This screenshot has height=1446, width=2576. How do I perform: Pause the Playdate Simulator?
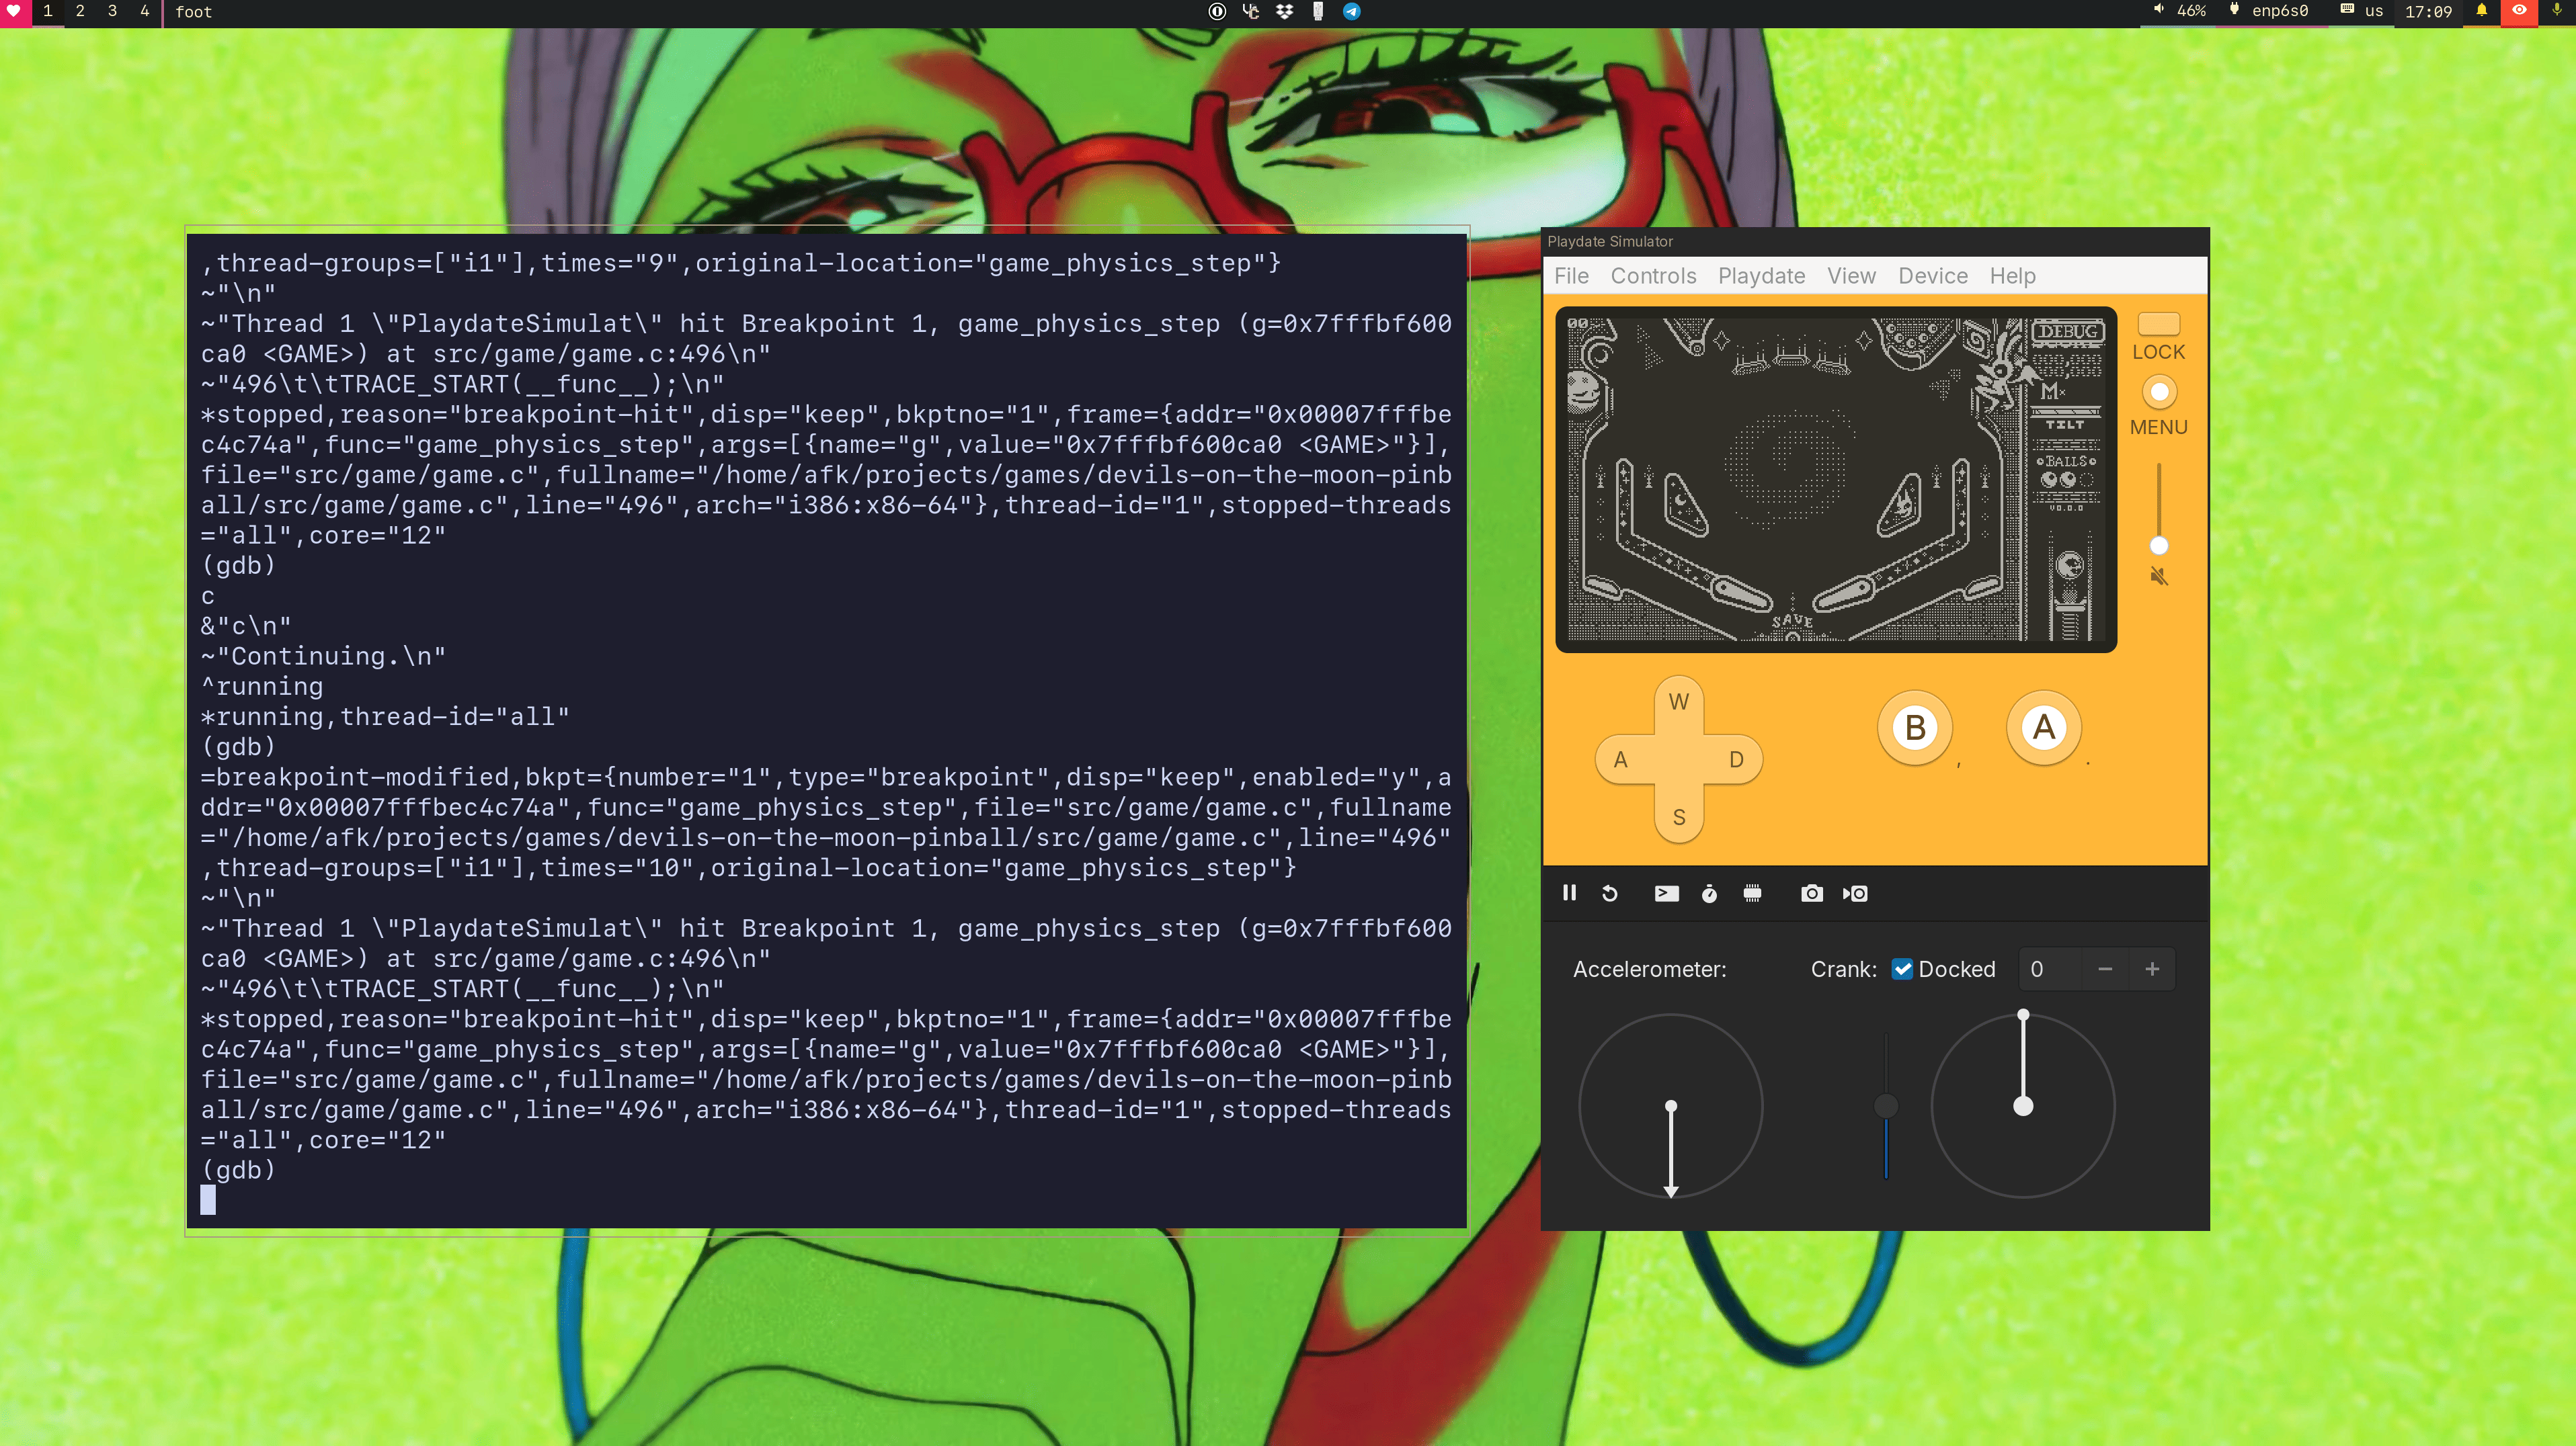(x=1569, y=892)
